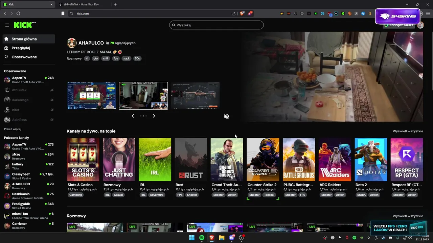Open the Rust category card
This screenshot has width=433, height=243.
(191, 160)
